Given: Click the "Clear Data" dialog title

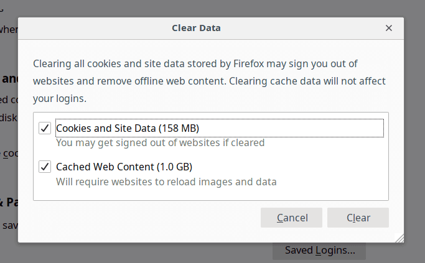Looking at the screenshot, I should [196, 28].
